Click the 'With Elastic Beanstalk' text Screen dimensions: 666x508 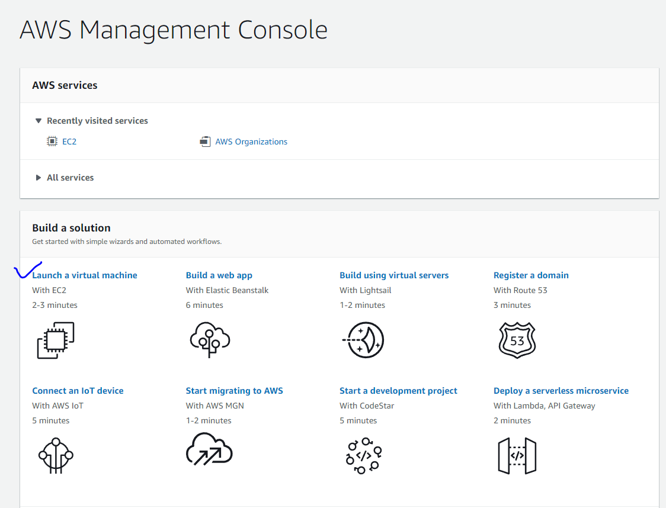coord(227,290)
